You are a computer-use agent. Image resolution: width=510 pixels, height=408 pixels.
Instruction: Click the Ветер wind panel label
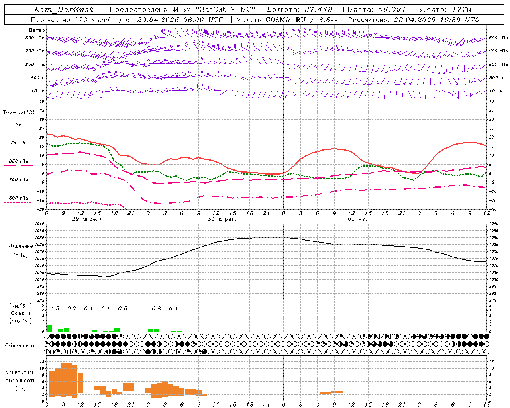(37, 30)
